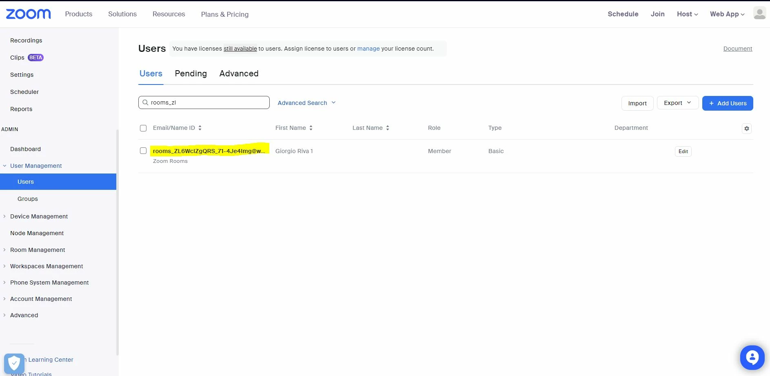
Task: Click Schedule in the header
Action: click(x=623, y=14)
